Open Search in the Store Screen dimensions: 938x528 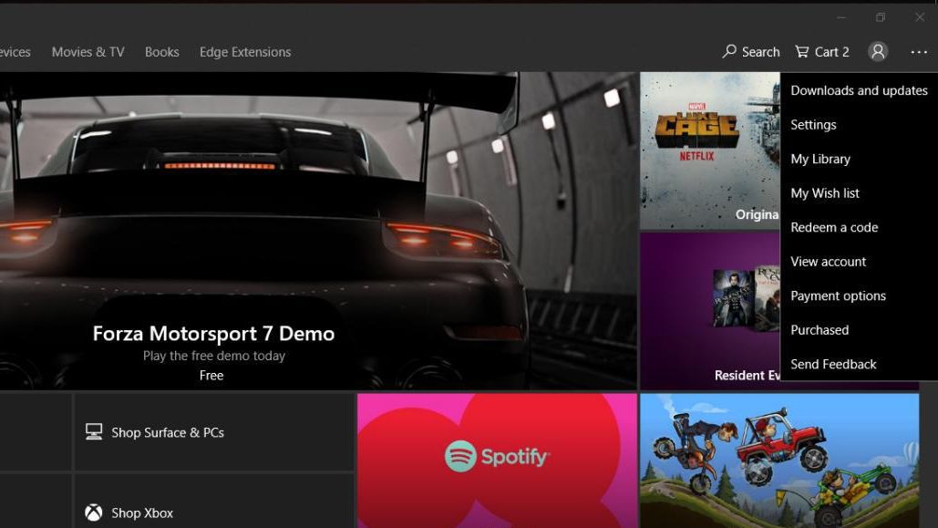750,52
